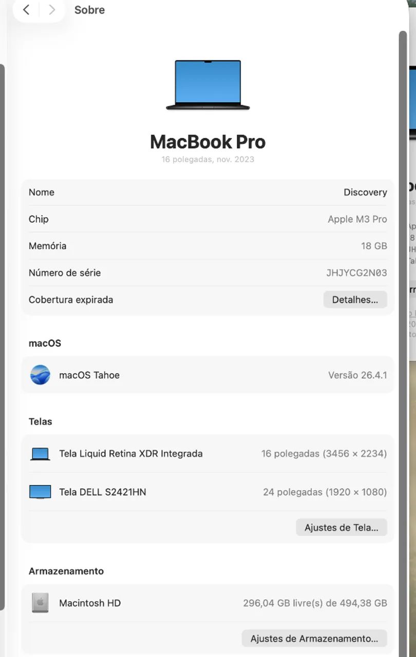Click the Sobre page title

point(89,10)
